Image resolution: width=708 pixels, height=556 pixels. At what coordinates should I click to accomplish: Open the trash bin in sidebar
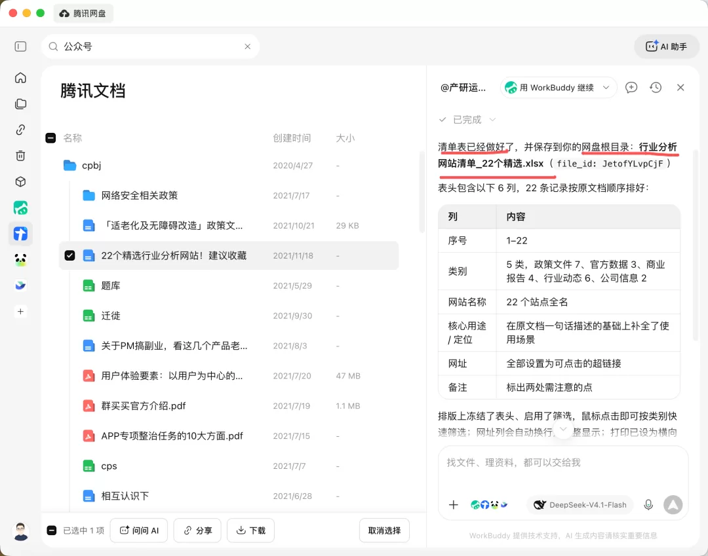pyautogui.click(x=20, y=156)
